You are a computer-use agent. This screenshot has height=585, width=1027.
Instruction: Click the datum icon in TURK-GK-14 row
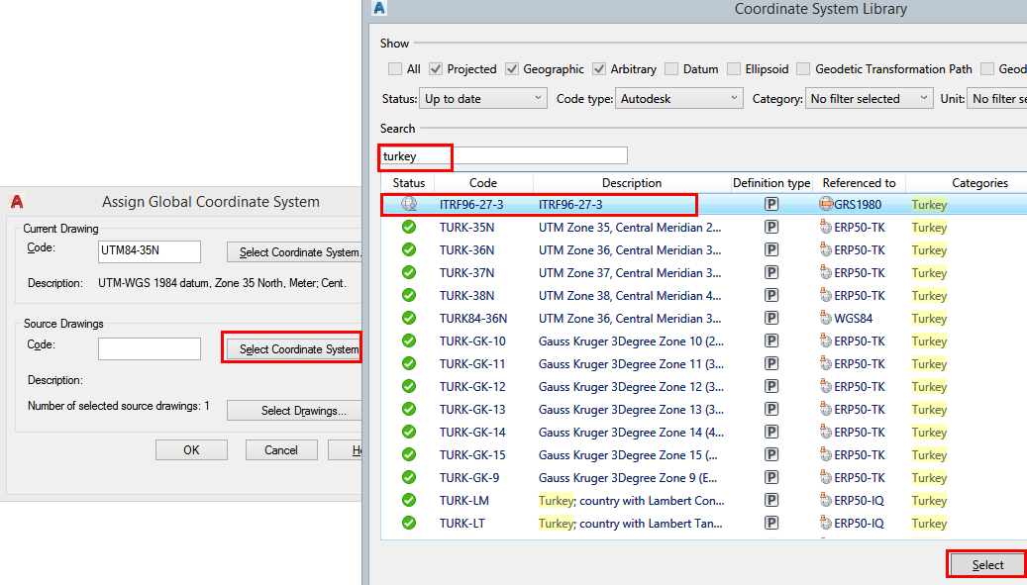[x=826, y=432]
